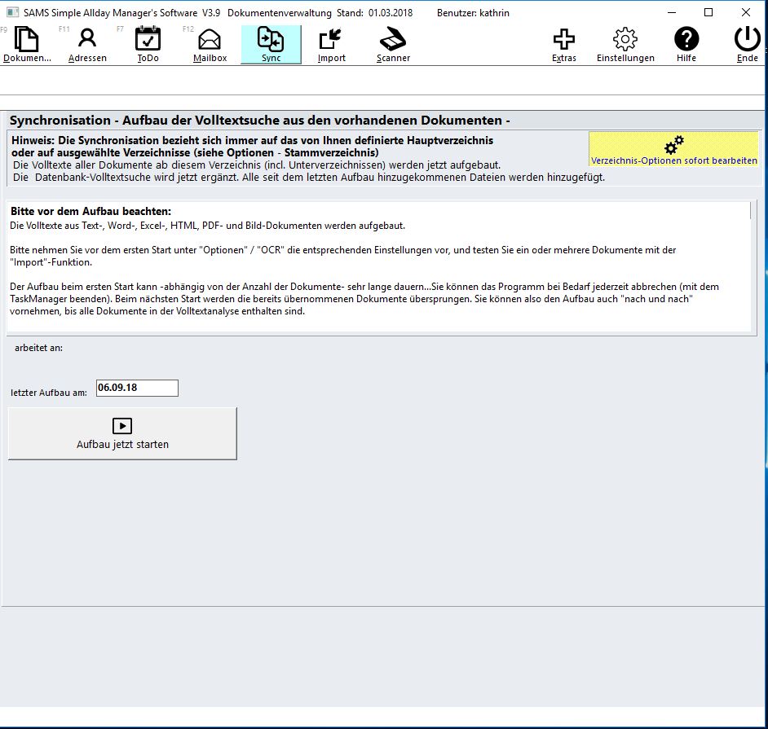This screenshot has width=768, height=729.
Task: Click the gears icon on the yellow panel
Action: coord(673,144)
